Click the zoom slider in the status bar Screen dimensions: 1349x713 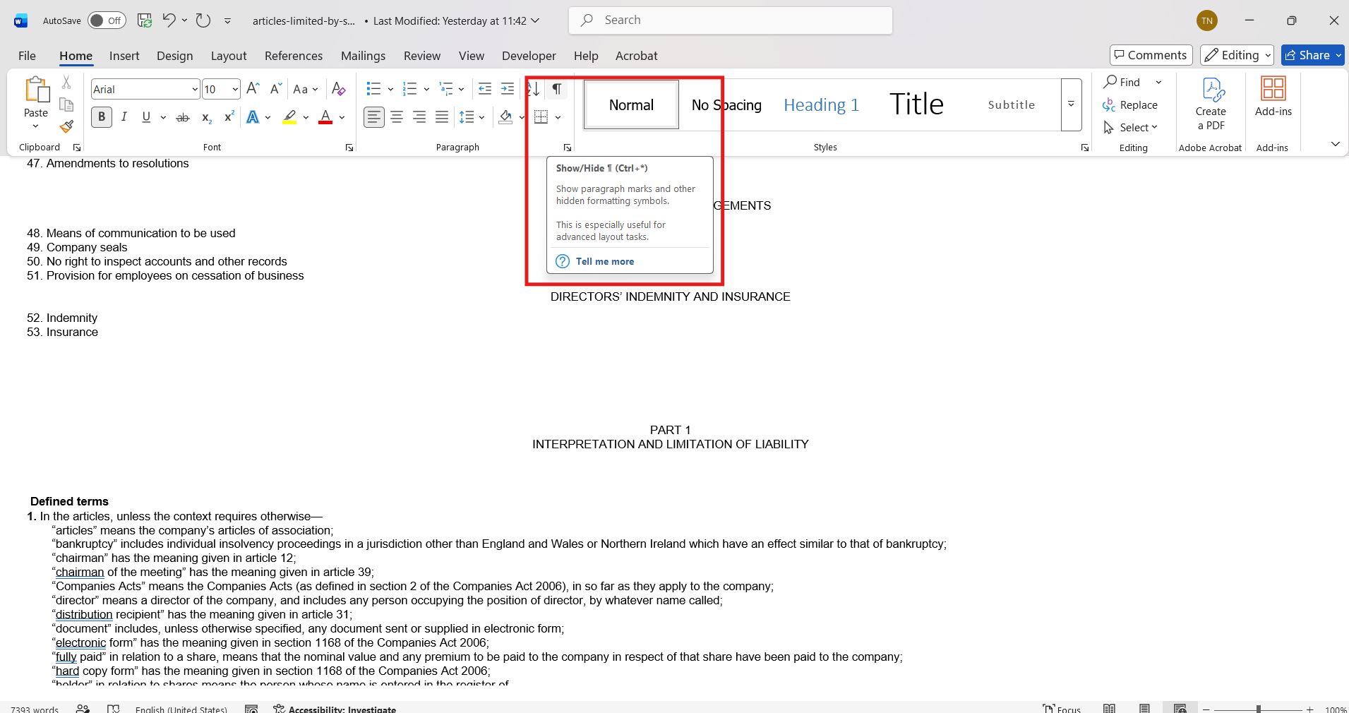point(1258,709)
